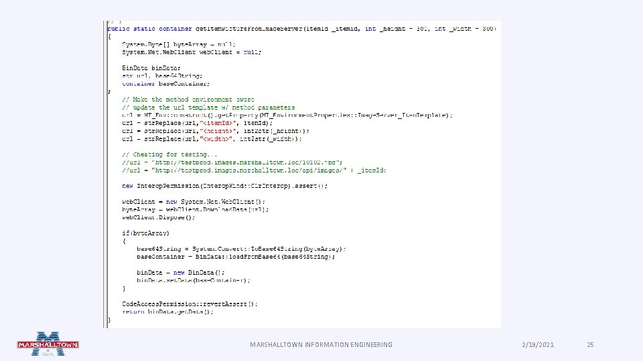Screen dimensions: 643x361
Task: Click the str url, base64String line
Action: 162,76
